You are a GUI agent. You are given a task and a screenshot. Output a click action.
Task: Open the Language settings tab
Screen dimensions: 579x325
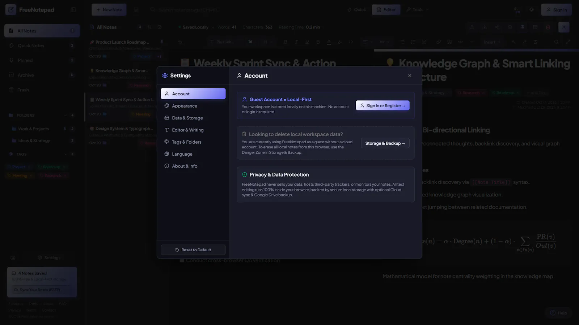pos(193,154)
